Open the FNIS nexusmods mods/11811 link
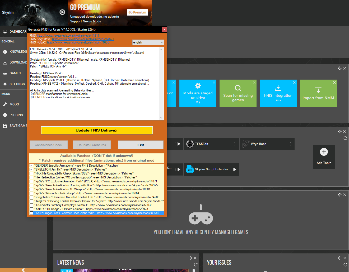This screenshot has height=272, width=349. 68,36
